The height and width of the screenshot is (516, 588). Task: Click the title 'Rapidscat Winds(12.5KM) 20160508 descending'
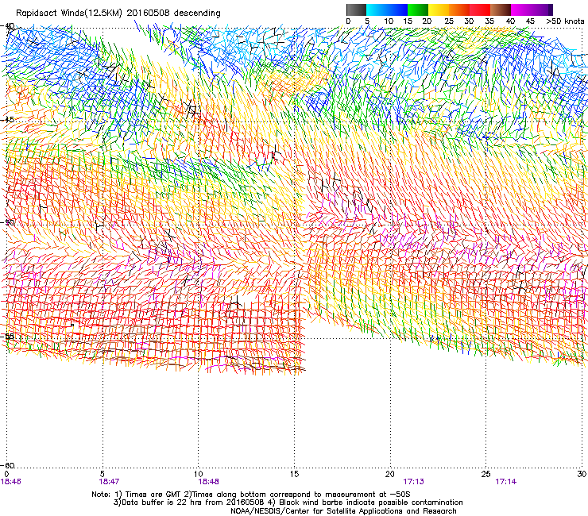click(118, 13)
